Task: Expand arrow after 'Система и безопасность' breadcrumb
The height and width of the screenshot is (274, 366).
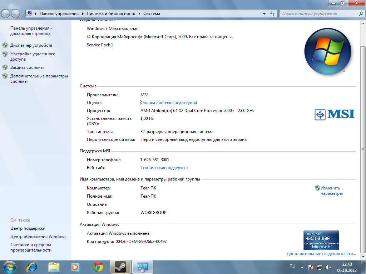Action: [139, 14]
